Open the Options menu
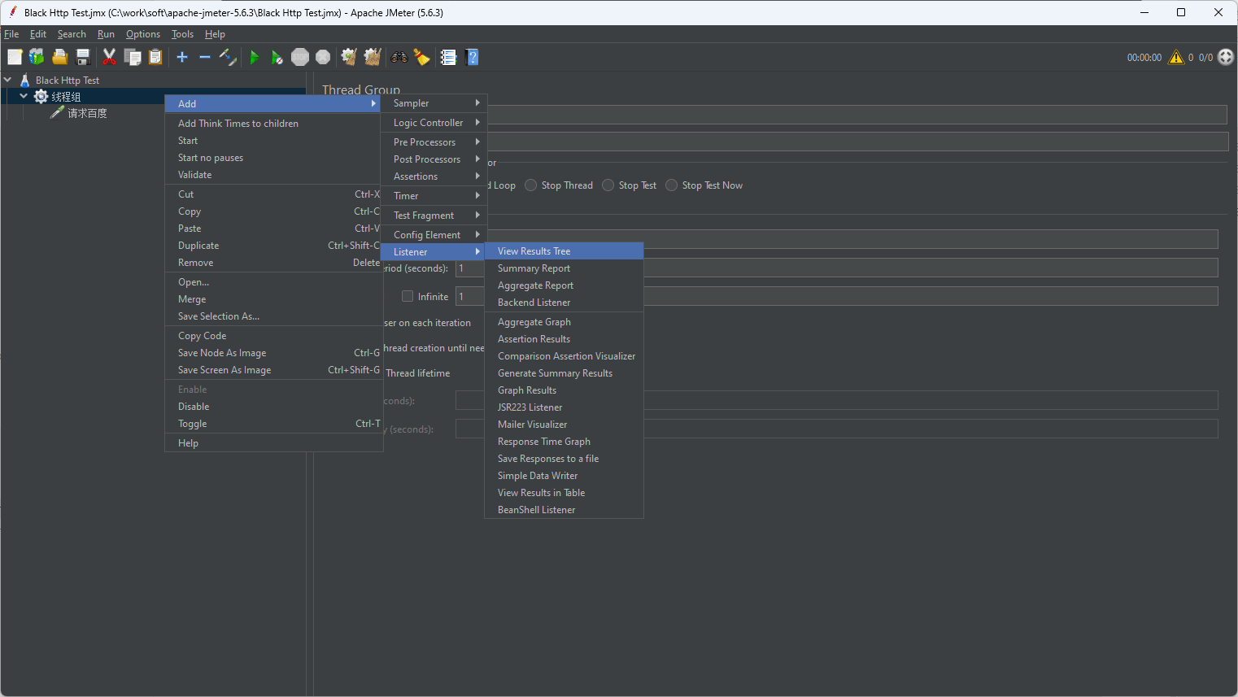The image size is (1238, 697). 143,34
